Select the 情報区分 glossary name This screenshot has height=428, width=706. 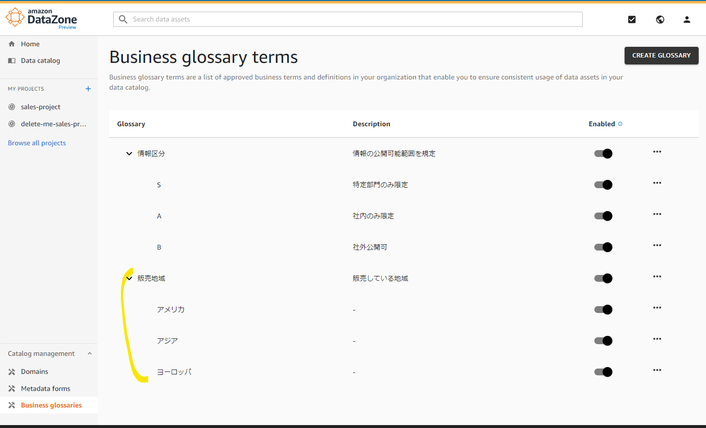coord(151,154)
